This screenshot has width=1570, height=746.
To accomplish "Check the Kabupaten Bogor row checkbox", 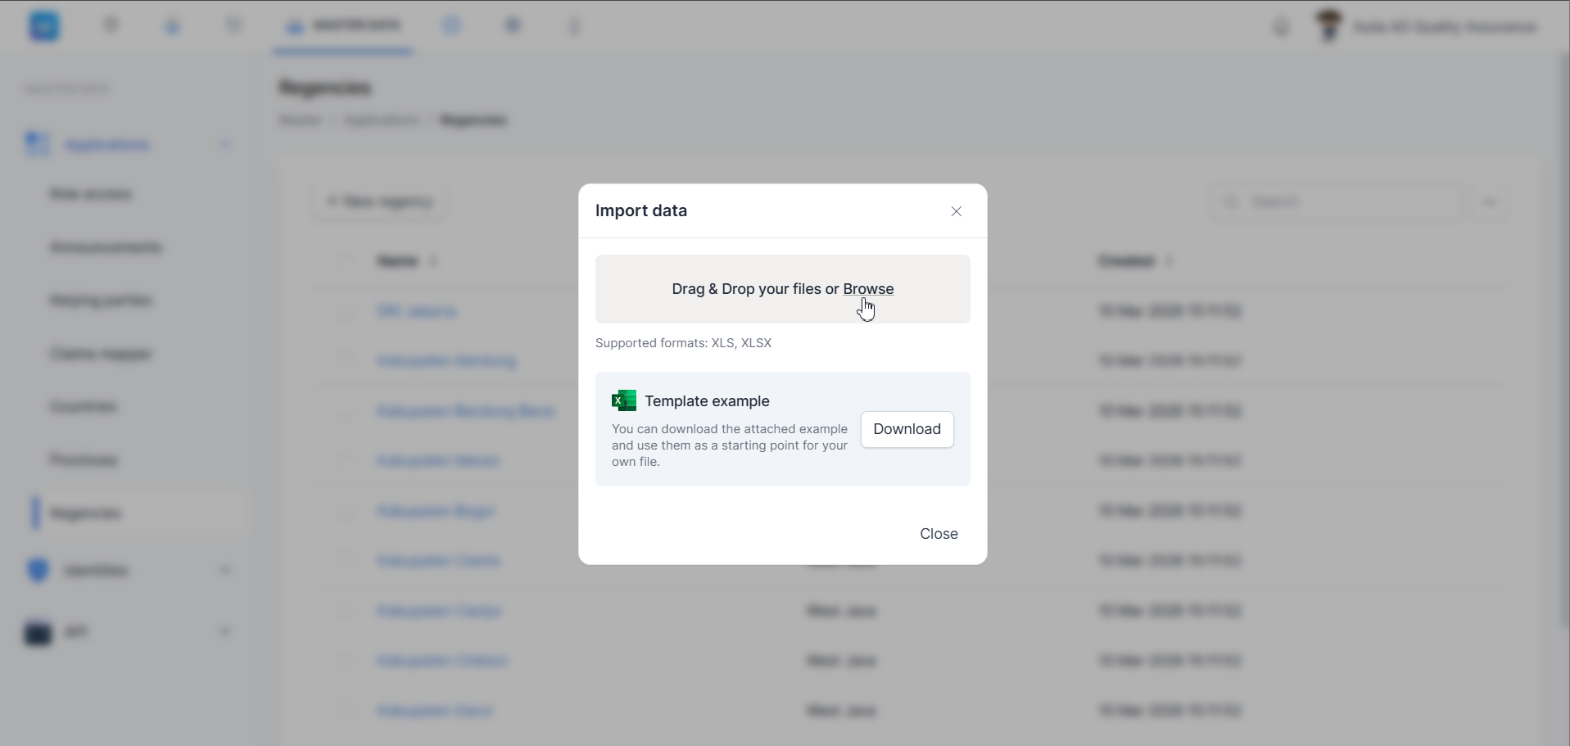I will [344, 511].
